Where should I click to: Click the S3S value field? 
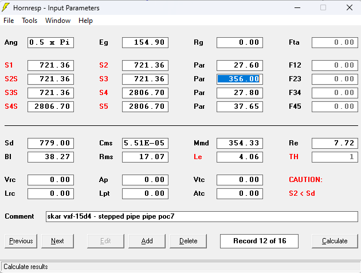coord(50,93)
